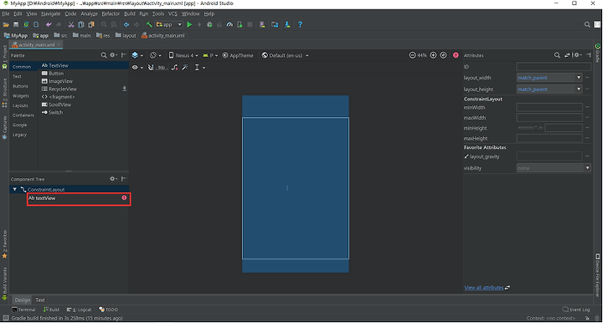The width and height of the screenshot is (603, 323).
Task: Click the RecyclerView download icon in Palette
Action: pos(124,89)
